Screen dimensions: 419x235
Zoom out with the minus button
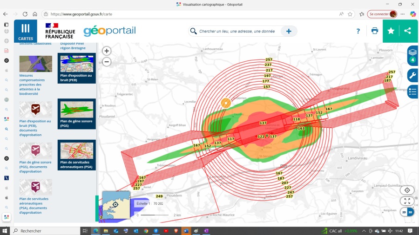click(107, 62)
